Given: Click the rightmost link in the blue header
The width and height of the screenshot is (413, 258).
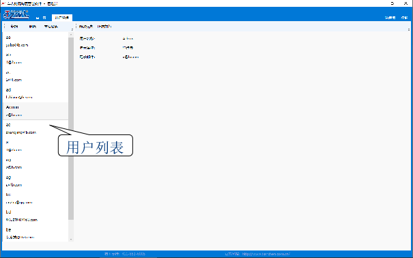Looking at the screenshot, I should (404, 18).
